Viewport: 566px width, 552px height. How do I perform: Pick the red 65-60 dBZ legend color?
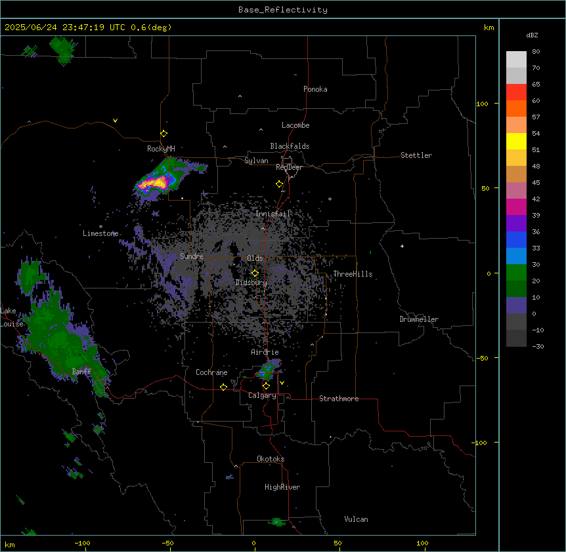[x=516, y=92]
